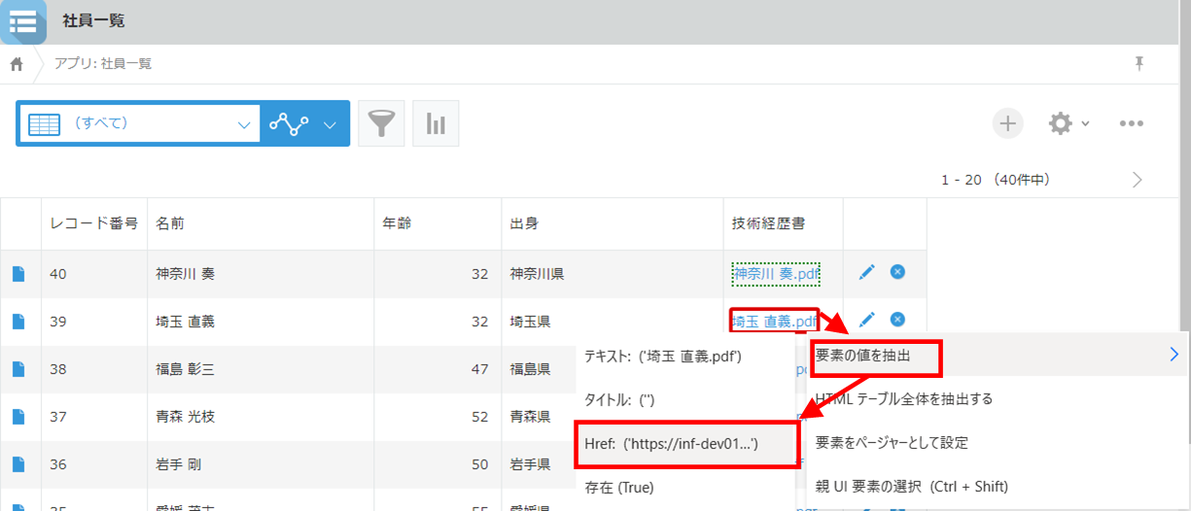The width and height of the screenshot is (1191, 511).
Task: Go to next page of records
Action: pos(1138,180)
